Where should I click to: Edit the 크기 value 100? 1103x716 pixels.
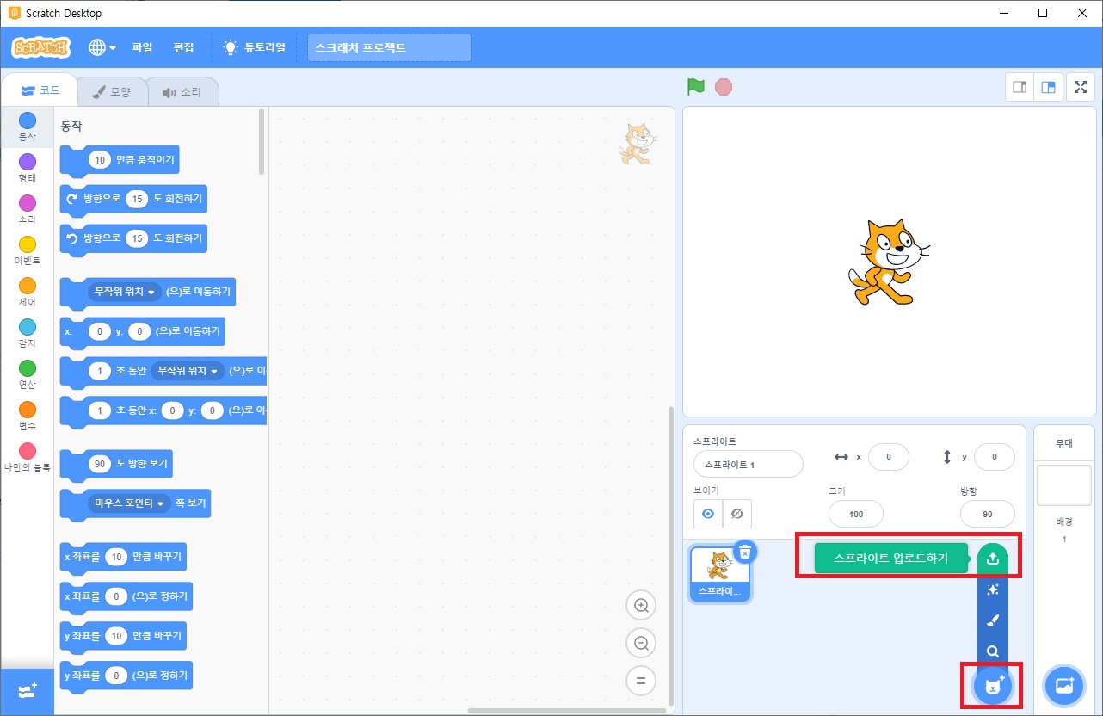pos(856,514)
